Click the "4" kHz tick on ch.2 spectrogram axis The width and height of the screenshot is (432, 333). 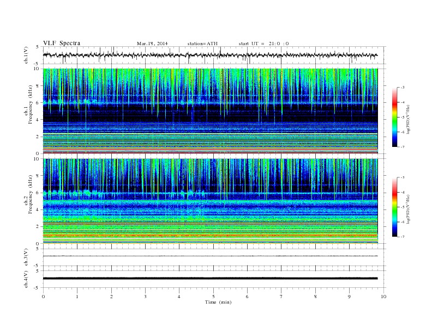[x=38, y=210]
